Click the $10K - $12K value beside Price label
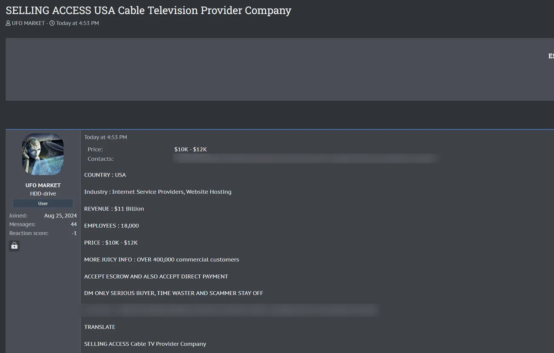554x353 pixels. 190,149
